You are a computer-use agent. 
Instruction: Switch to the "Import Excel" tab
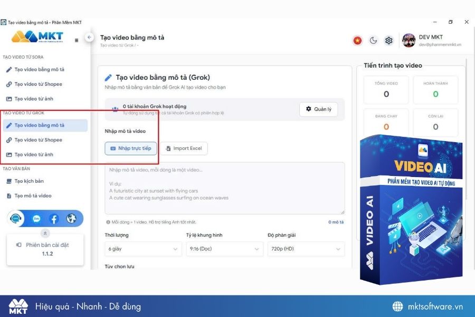(x=184, y=148)
